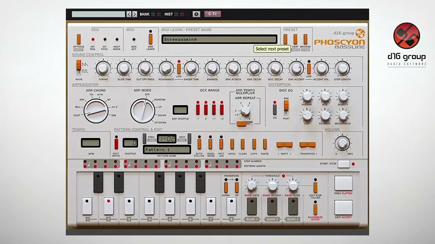This screenshot has height=244, width=435.
Task: Click the PREAMP distortion knob
Action: pos(307,97)
